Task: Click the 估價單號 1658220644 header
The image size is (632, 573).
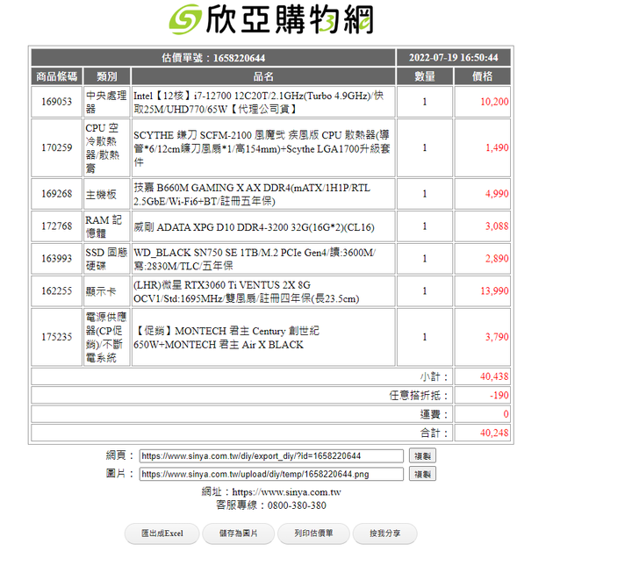Action: [213, 58]
